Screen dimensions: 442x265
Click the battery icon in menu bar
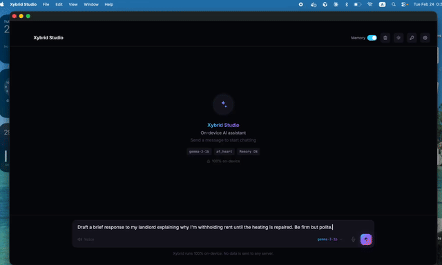[x=358, y=5]
